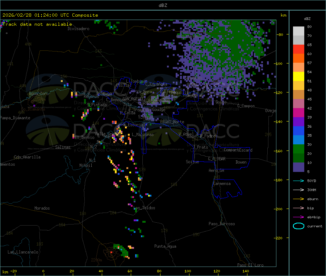Click the 5 dBZ purple legend swatch
Image resolution: width=326 pixels, height=276 pixels.
298,167
